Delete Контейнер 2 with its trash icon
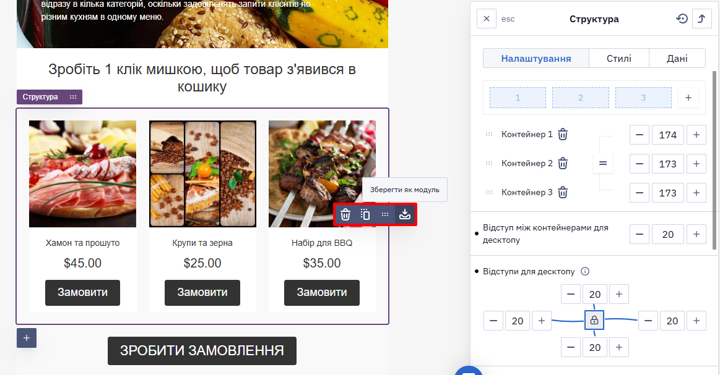The image size is (720, 375). point(563,163)
